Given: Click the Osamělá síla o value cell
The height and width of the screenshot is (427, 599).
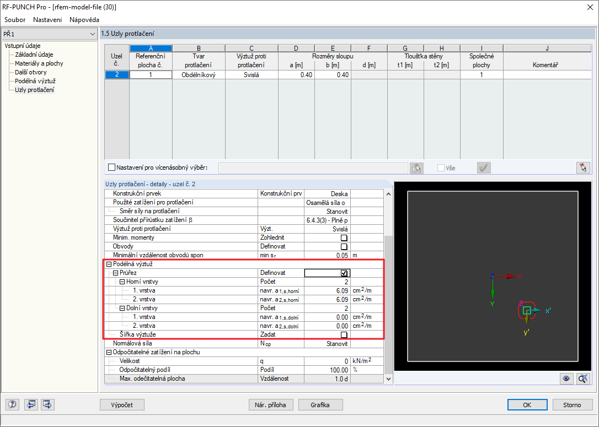Looking at the screenshot, I should [x=327, y=203].
